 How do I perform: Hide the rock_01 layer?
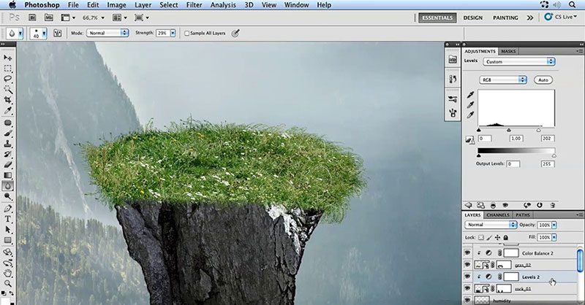pos(467,289)
